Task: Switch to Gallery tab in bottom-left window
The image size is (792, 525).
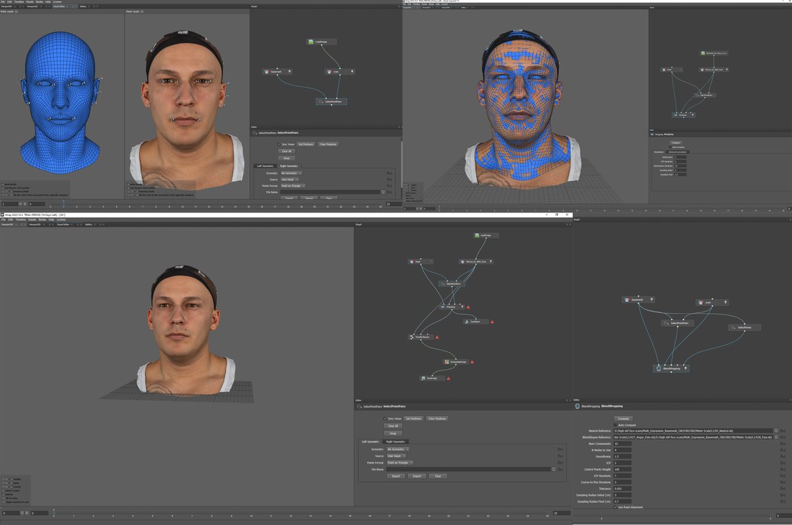Action: tap(88, 225)
